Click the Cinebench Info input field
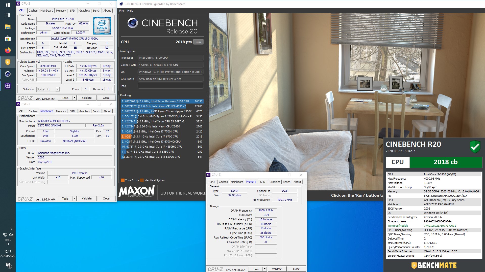This screenshot has width=485, height=272. 171,86
